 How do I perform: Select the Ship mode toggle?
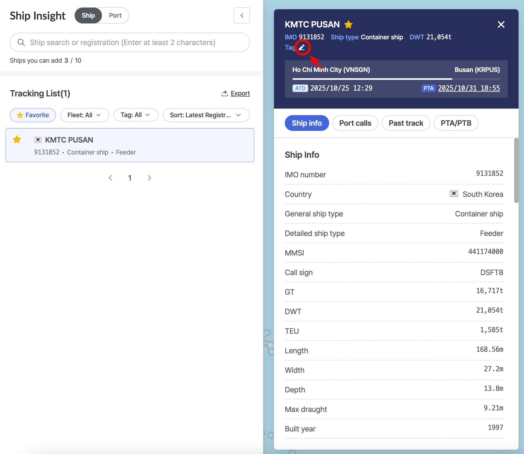click(88, 15)
